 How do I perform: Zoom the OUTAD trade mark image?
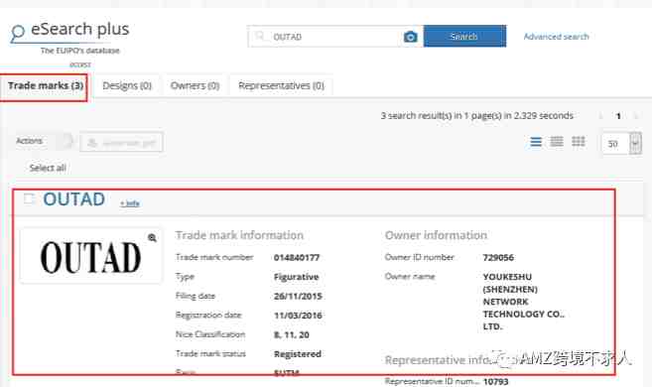pos(152,238)
